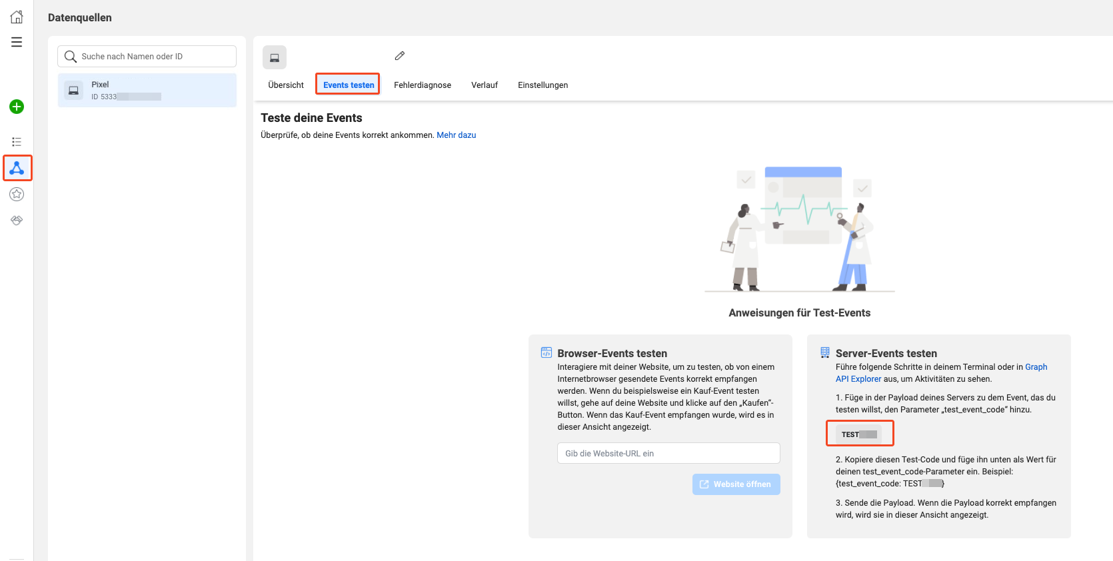Open the Fehlerdiagnose tab
This screenshot has height=561, width=1113.
423,85
